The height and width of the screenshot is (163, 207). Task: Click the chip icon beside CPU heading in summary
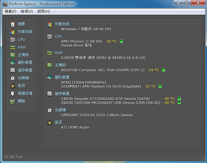50,36
